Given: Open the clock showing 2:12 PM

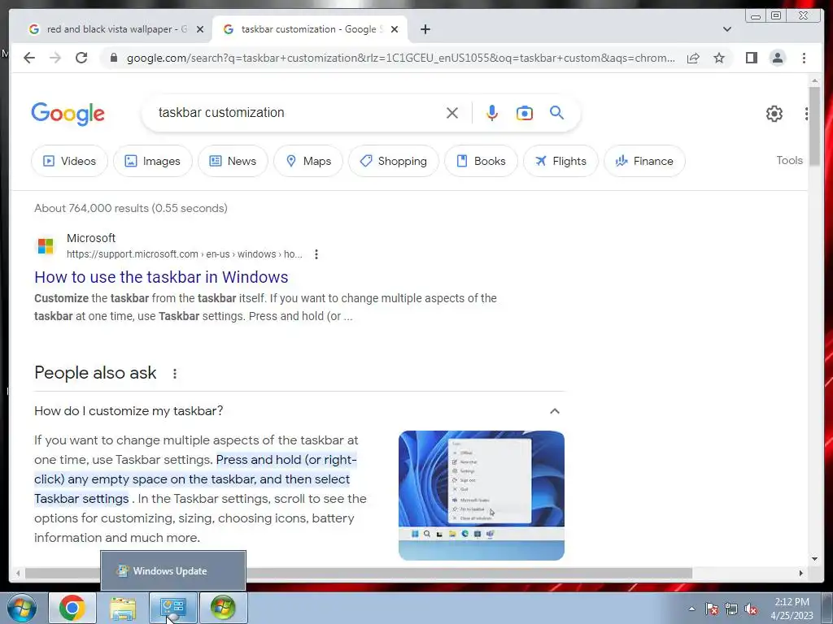Looking at the screenshot, I should 792,609.
